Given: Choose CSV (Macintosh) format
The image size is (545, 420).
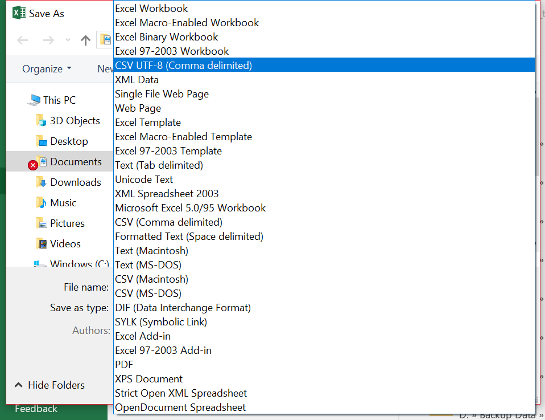Looking at the screenshot, I should point(324,279).
